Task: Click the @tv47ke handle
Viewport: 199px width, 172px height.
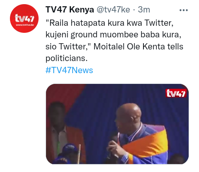Action: click(x=113, y=10)
